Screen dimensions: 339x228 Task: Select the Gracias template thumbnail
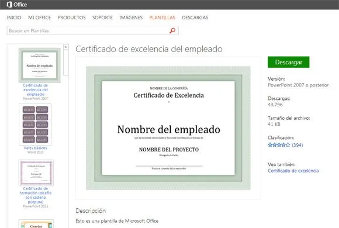click(36, 224)
